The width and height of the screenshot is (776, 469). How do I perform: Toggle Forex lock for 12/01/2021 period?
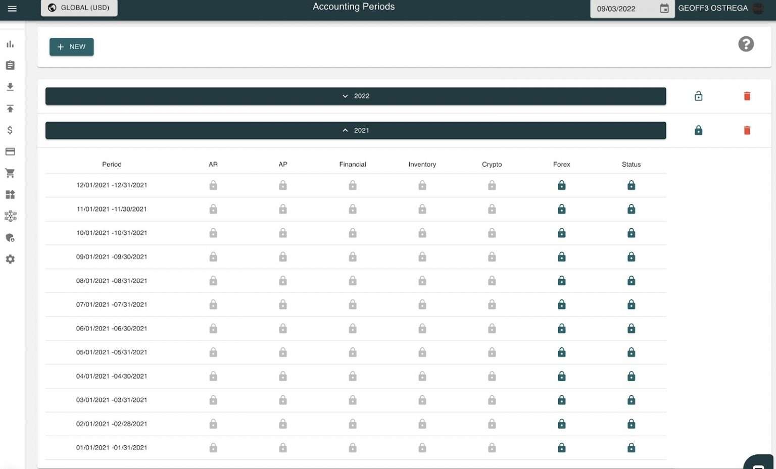[x=561, y=186]
